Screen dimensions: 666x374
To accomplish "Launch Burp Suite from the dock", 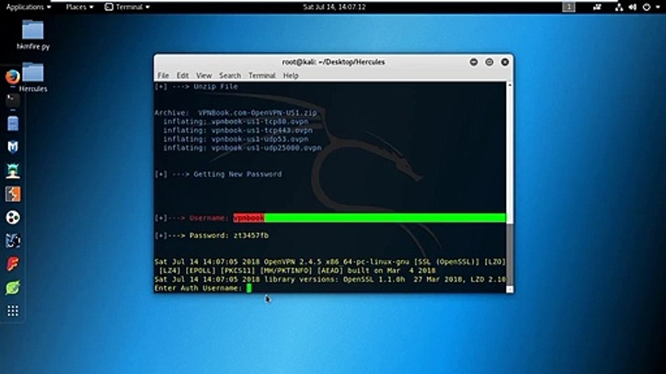I will tap(12, 194).
